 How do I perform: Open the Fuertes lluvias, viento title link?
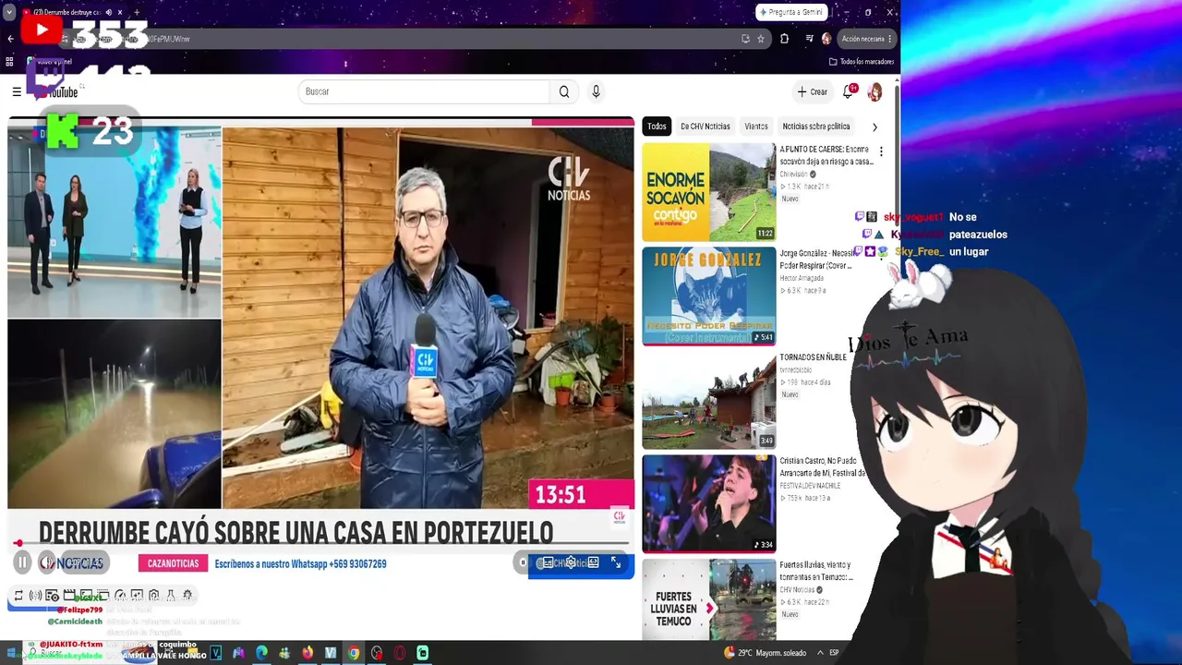(x=816, y=571)
